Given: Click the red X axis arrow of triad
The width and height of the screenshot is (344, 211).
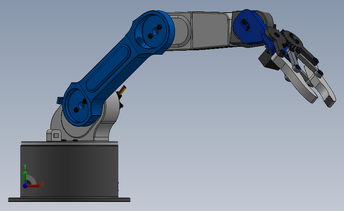Looking at the screenshot, I should 34,186.
